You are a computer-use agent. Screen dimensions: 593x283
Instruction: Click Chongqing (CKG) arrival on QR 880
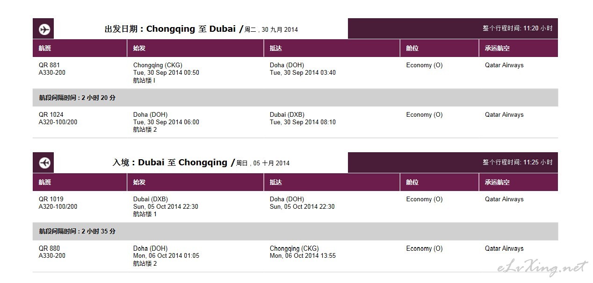click(294, 249)
